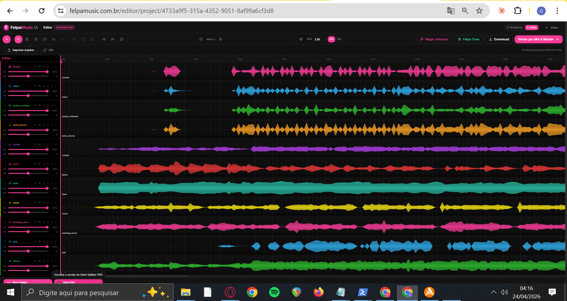Select the scissors split tool
Viewport: 567px width, 301px height.
pyautogui.click(x=27, y=39)
